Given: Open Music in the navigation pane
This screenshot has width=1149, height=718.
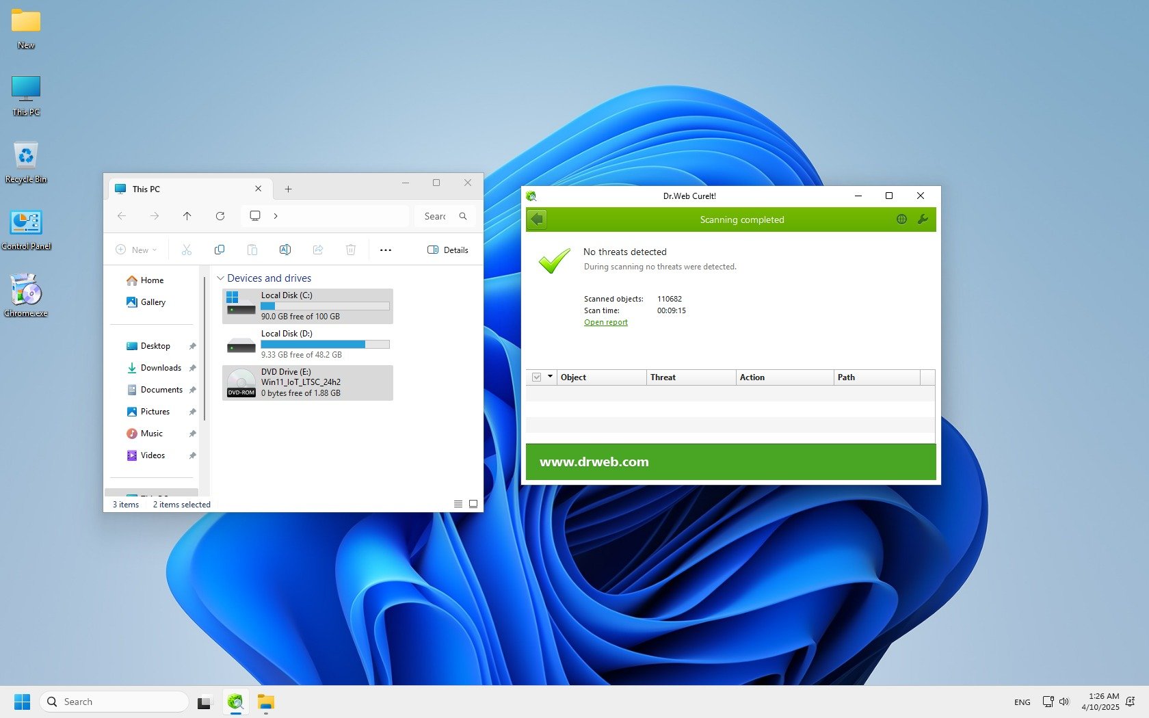Looking at the screenshot, I should [144, 434].
